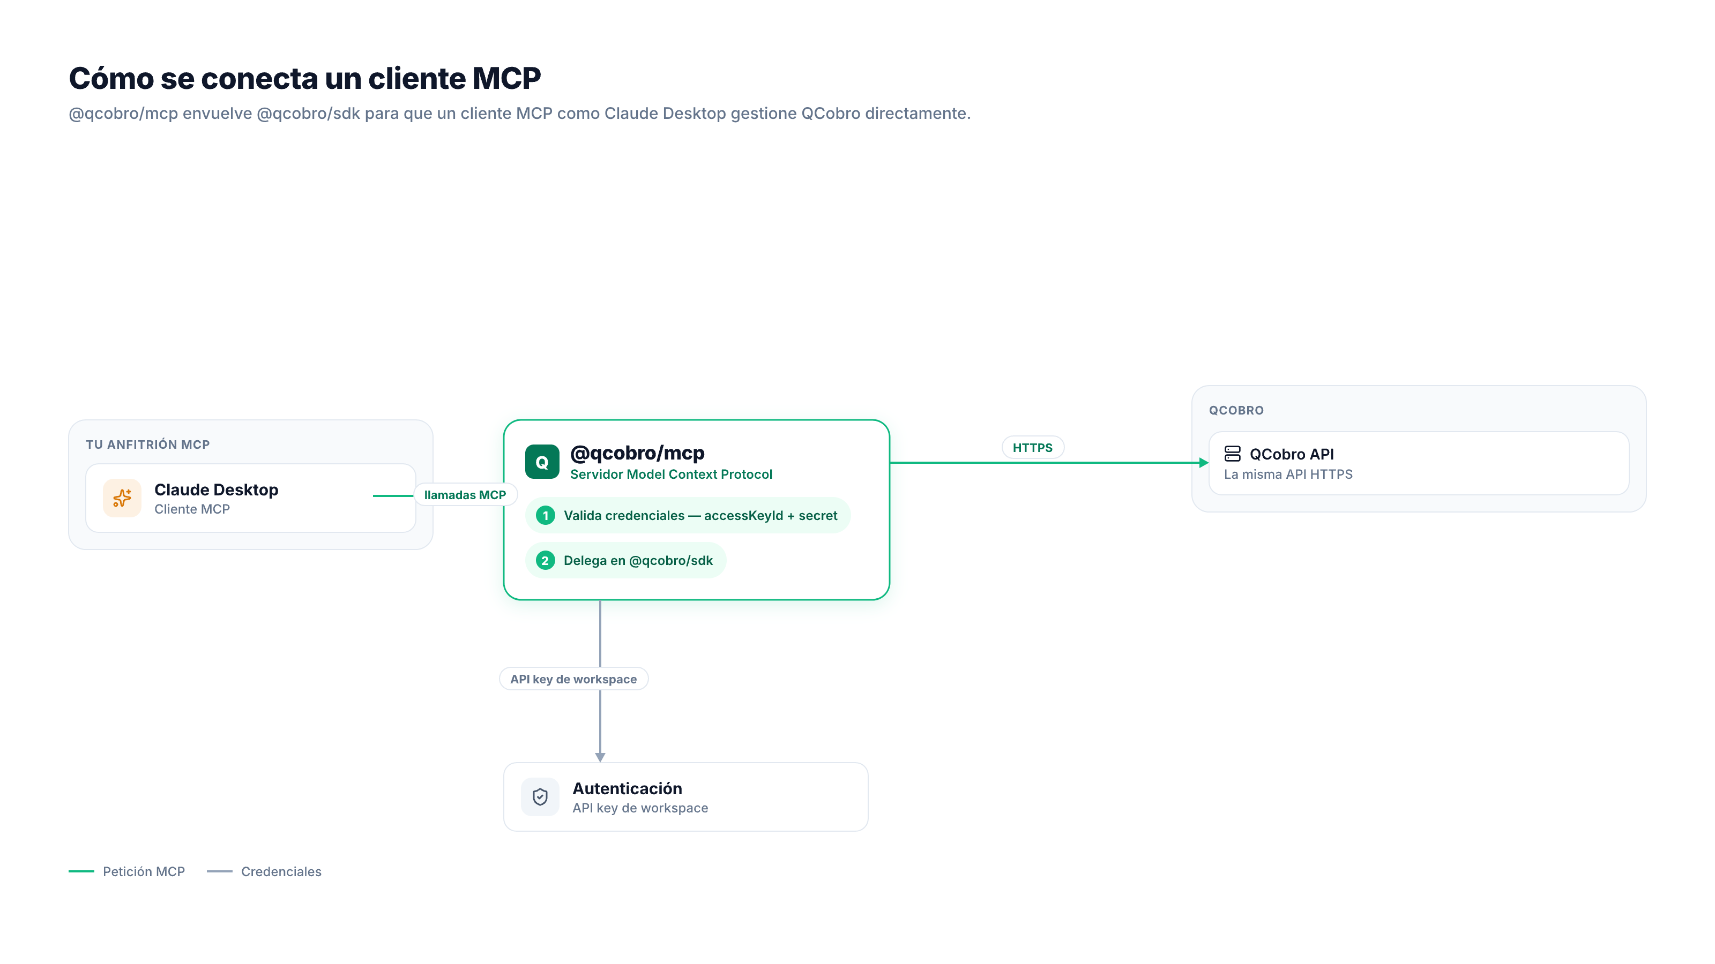
Task: Click the green Q logo icon
Action: [542, 462]
